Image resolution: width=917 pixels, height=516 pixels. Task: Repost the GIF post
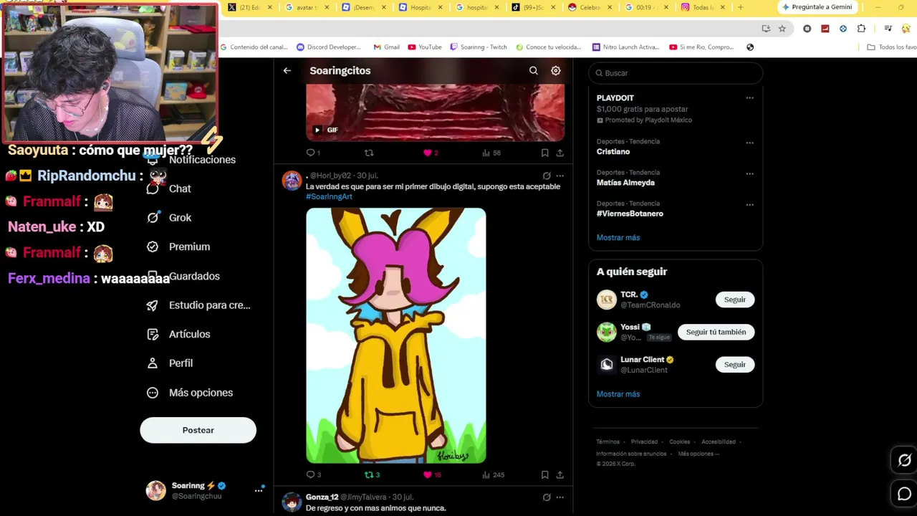point(369,153)
